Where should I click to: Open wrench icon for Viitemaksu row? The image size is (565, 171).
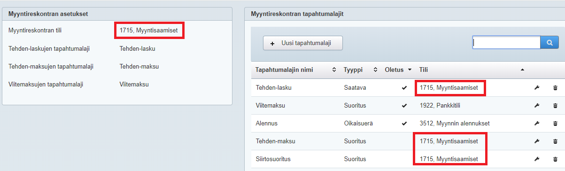[x=537, y=106]
